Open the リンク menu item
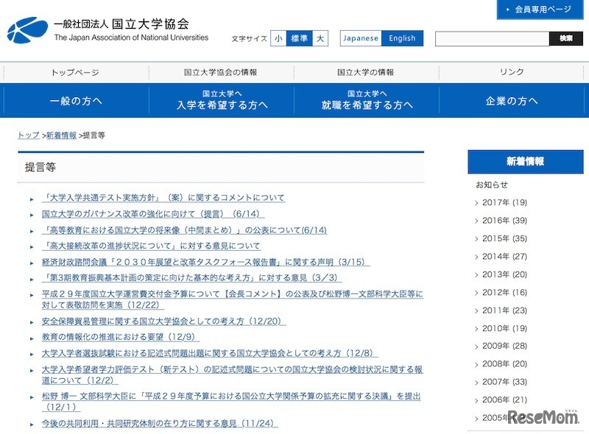The image size is (589, 434). (x=512, y=72)
